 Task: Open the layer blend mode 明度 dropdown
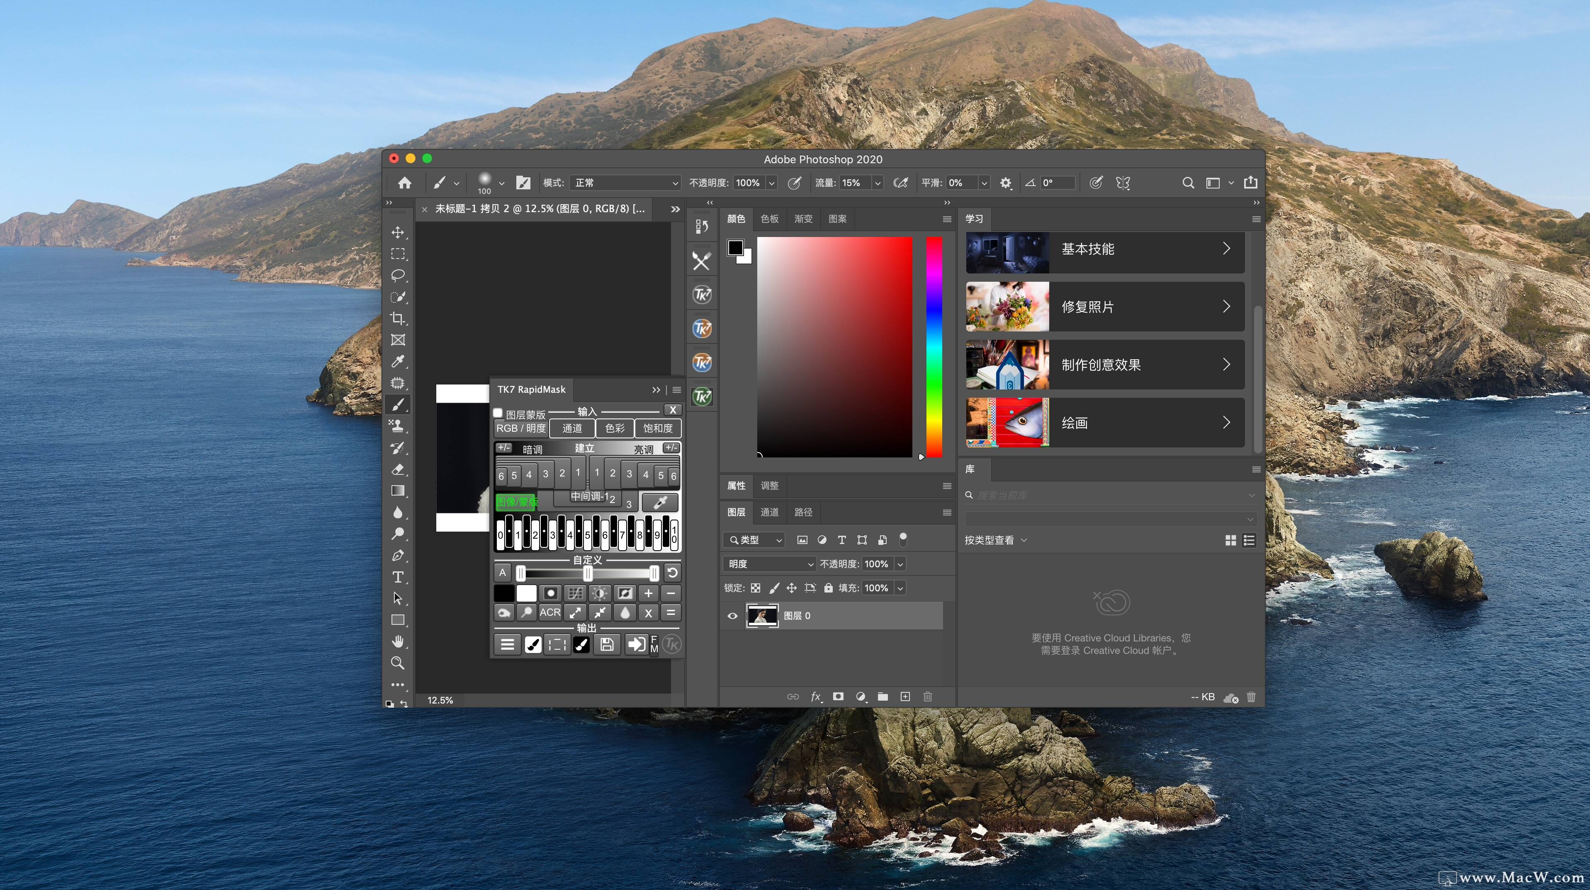coord(770,564)
